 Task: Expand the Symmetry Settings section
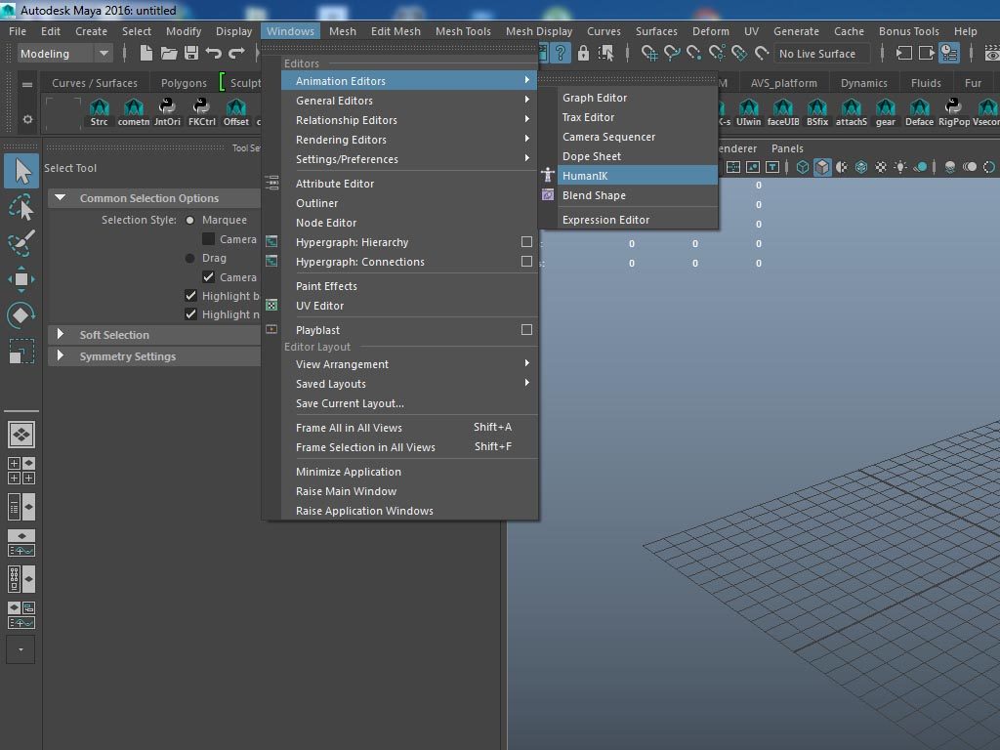pyautogui.click(x=60, y=355)
